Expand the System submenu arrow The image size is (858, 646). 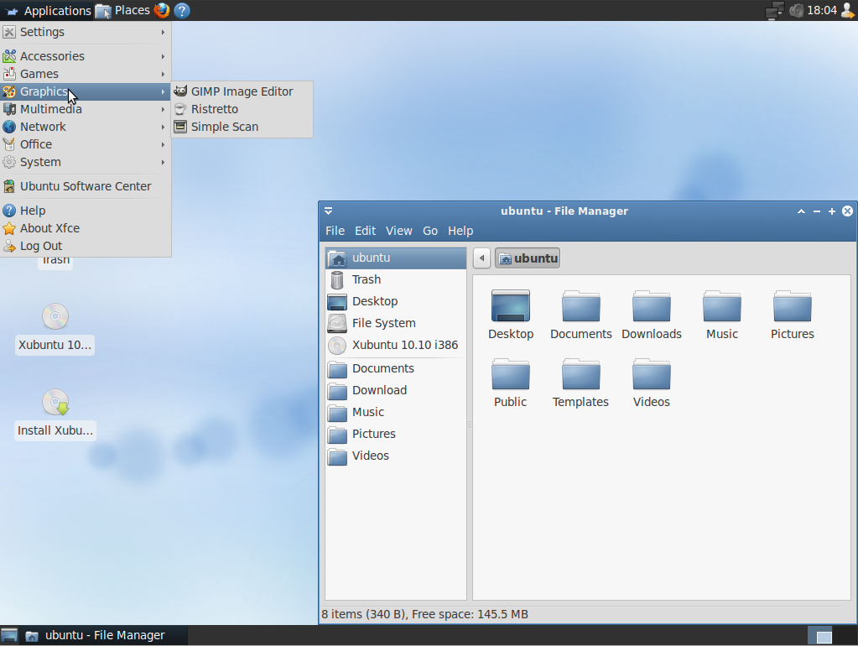(x=163, y=163)
